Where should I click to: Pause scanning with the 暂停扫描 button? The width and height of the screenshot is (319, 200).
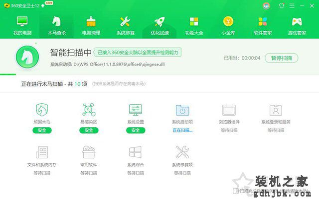tap(282, 58)
